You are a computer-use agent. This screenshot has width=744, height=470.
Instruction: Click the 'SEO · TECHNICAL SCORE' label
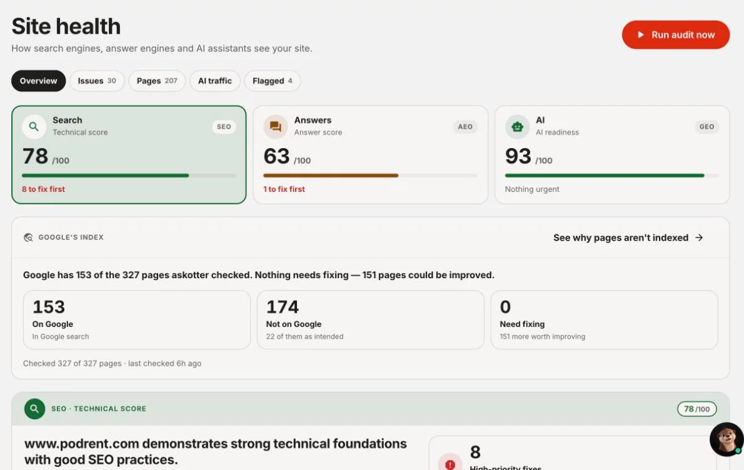tap(99, 408)
